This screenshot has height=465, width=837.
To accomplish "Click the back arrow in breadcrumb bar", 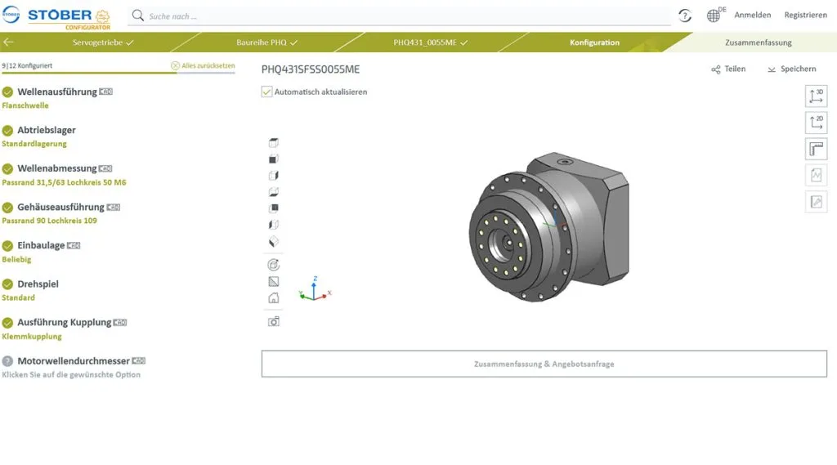I will [8, 42].
